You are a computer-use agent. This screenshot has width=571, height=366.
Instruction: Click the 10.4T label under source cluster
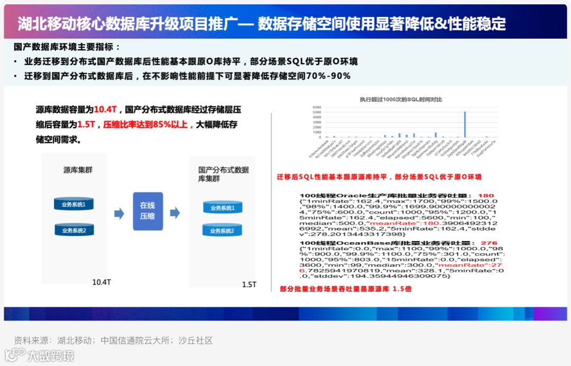[102, 282]
